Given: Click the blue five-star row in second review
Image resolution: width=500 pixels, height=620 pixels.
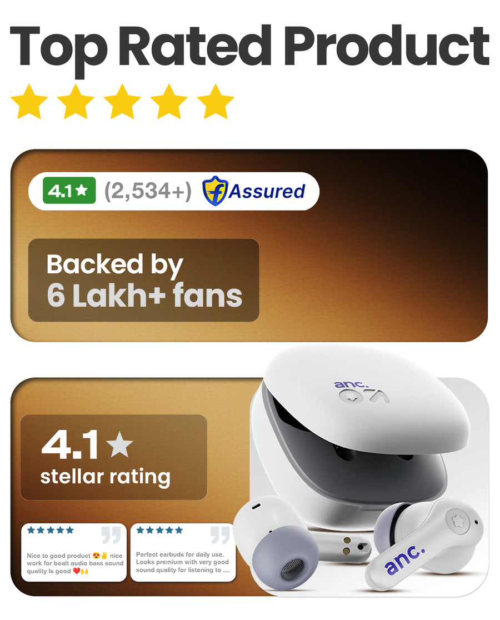Looking at the screenshot, I should [x=159, y=530].
